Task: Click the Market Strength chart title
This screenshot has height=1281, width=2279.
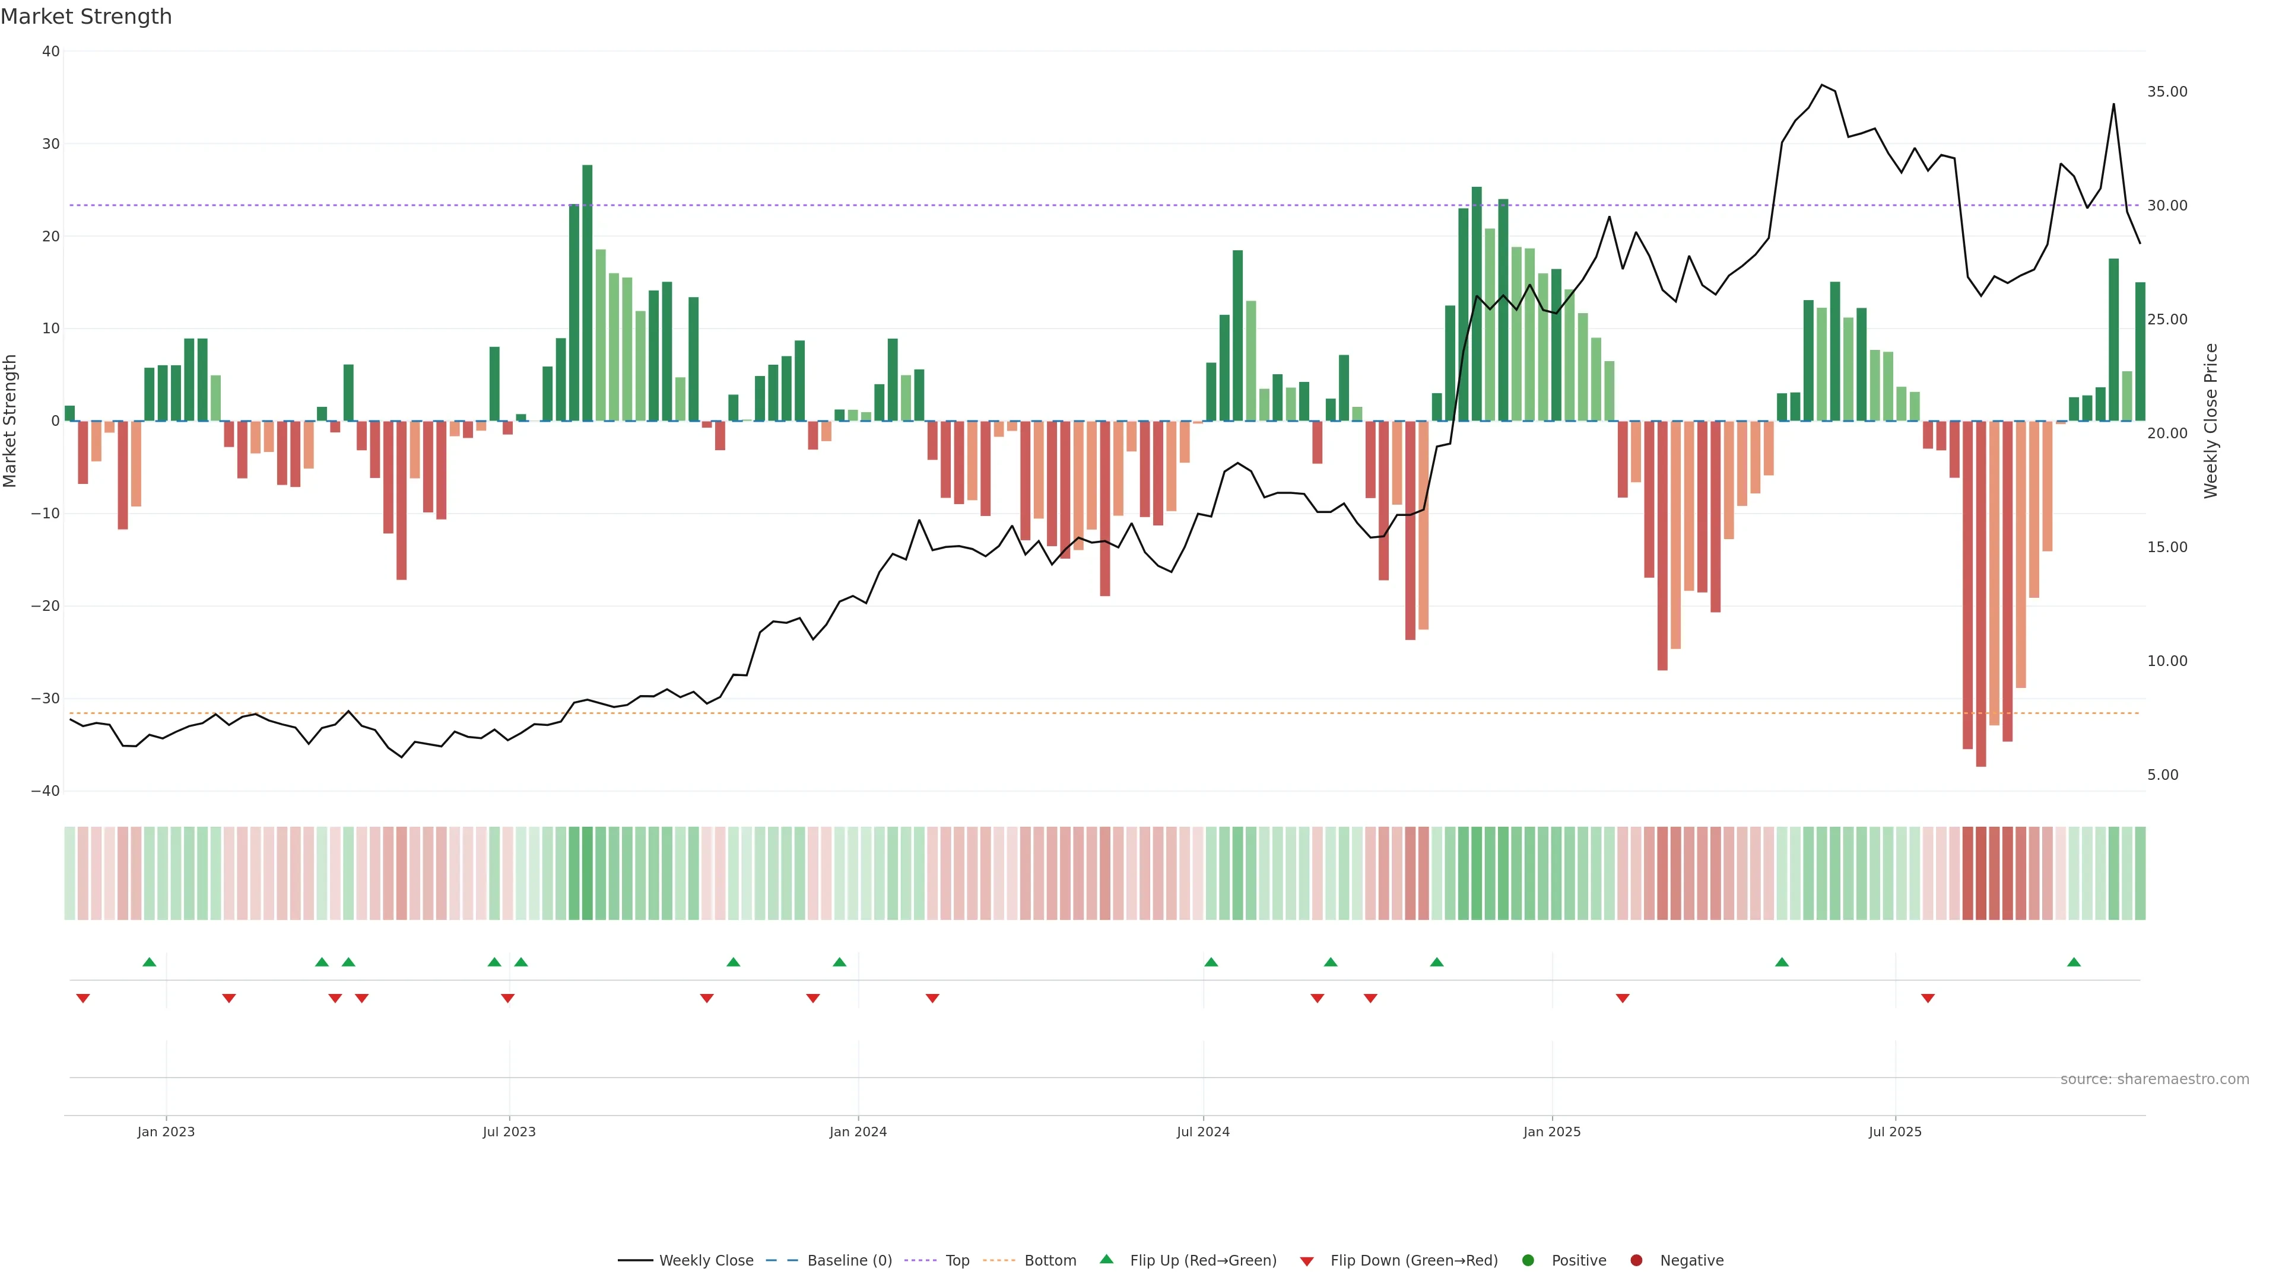Action: (x=86, y=17)
